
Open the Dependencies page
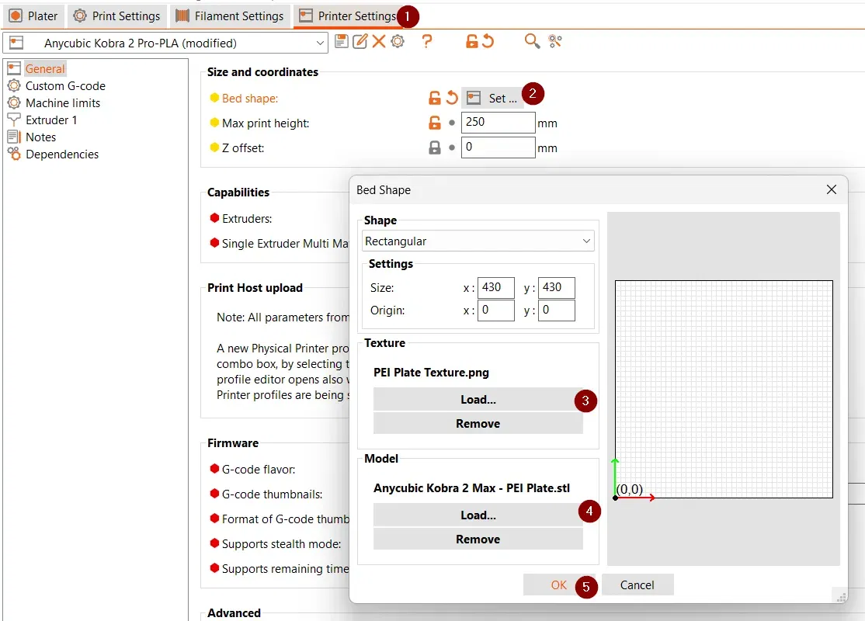pyautogui.click(x=62, y=154)
